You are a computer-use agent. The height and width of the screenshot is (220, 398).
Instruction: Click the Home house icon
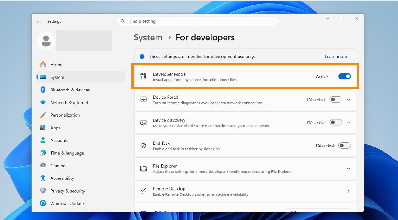[43, 64]
